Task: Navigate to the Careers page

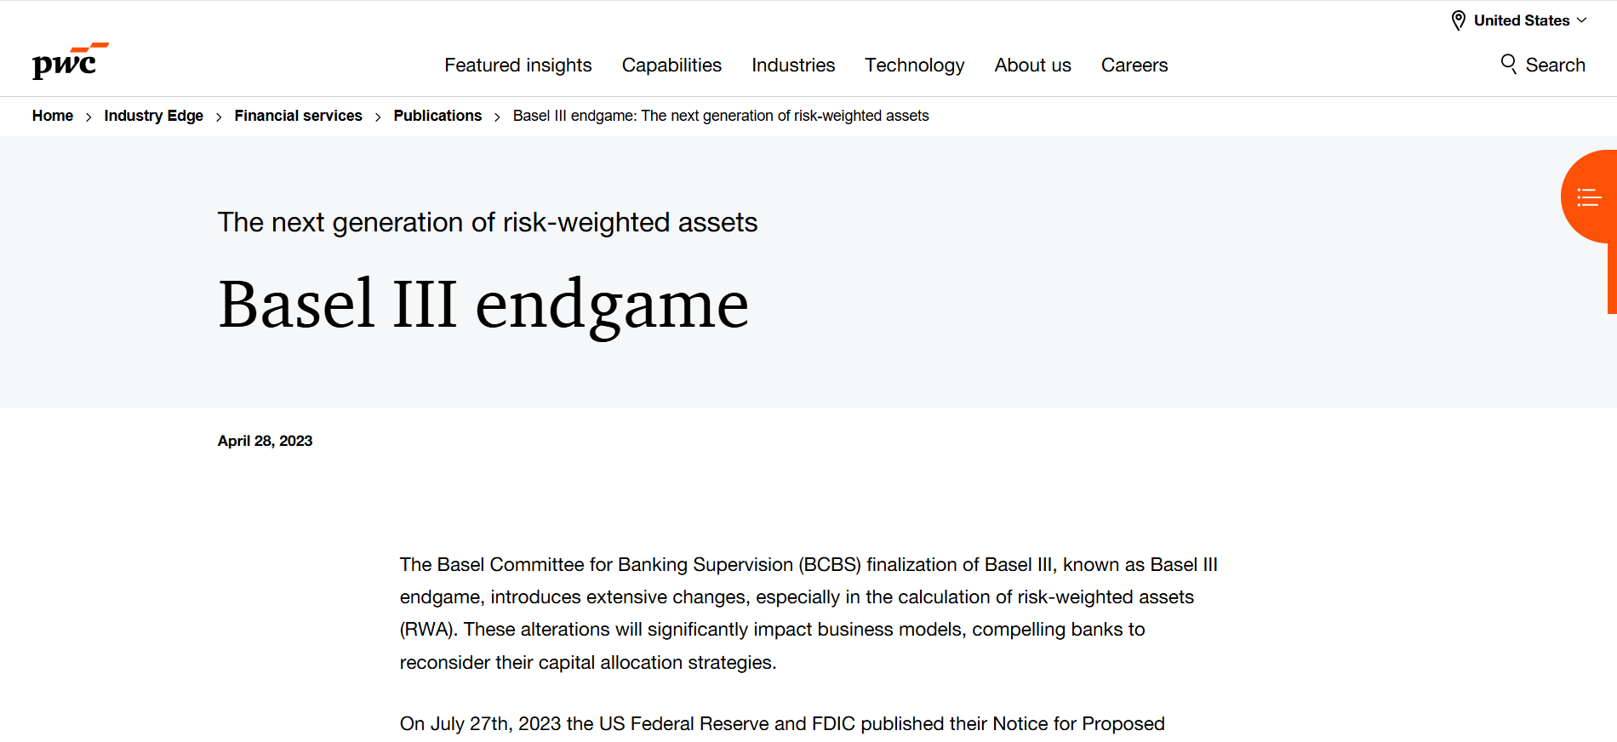Action: click(x=1134, y=65)
